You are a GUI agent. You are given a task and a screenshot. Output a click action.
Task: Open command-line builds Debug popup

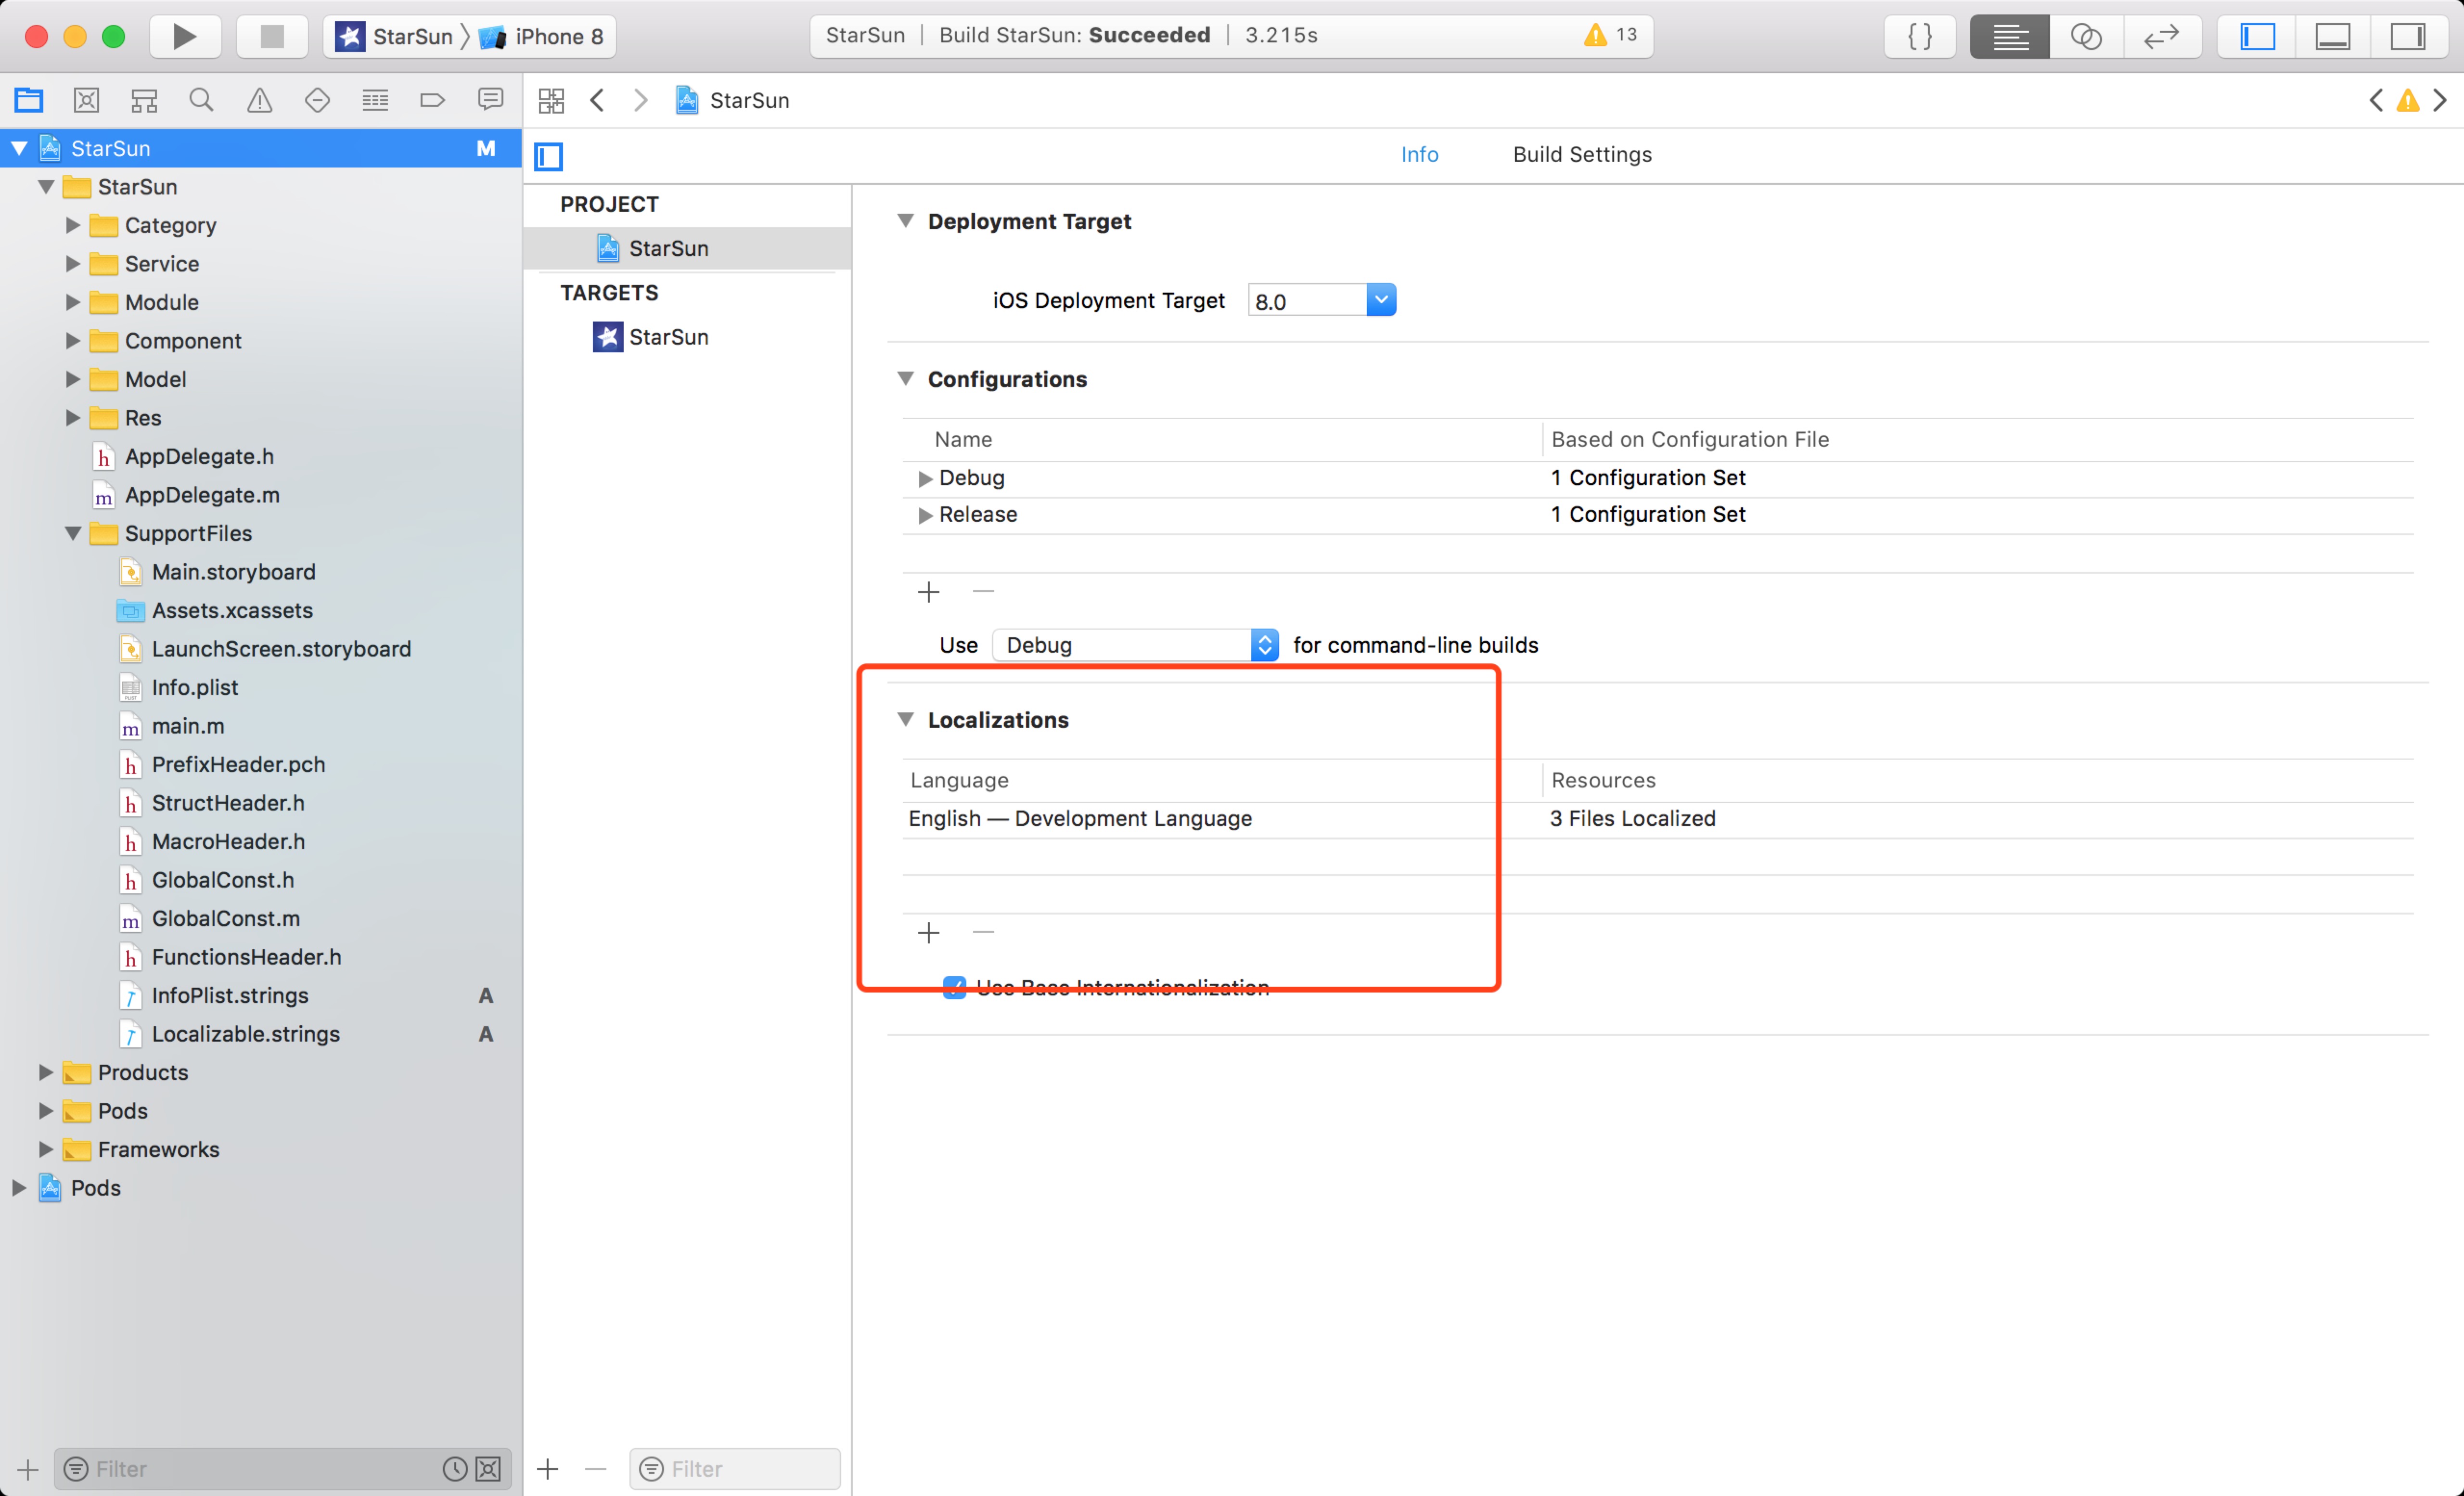1135,645
